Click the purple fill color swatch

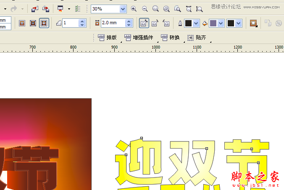tap(213, 23)
